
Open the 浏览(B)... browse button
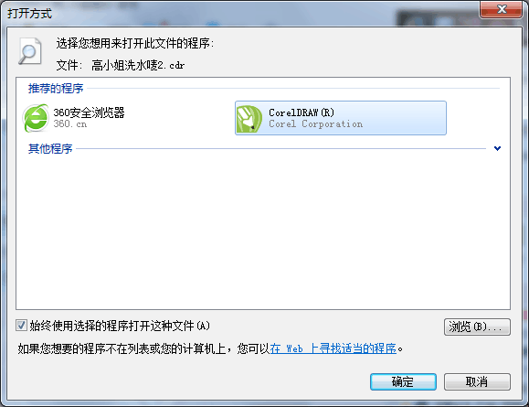[x=477, y=327]
